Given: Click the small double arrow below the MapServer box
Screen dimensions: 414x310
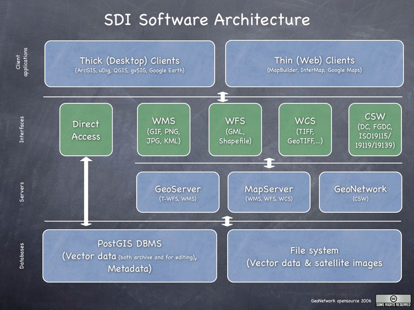Looking at the screenshot, I should [227, 221].
